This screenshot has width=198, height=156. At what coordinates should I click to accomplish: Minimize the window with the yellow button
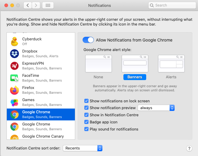pyautogui.click(x=12, y=5)
